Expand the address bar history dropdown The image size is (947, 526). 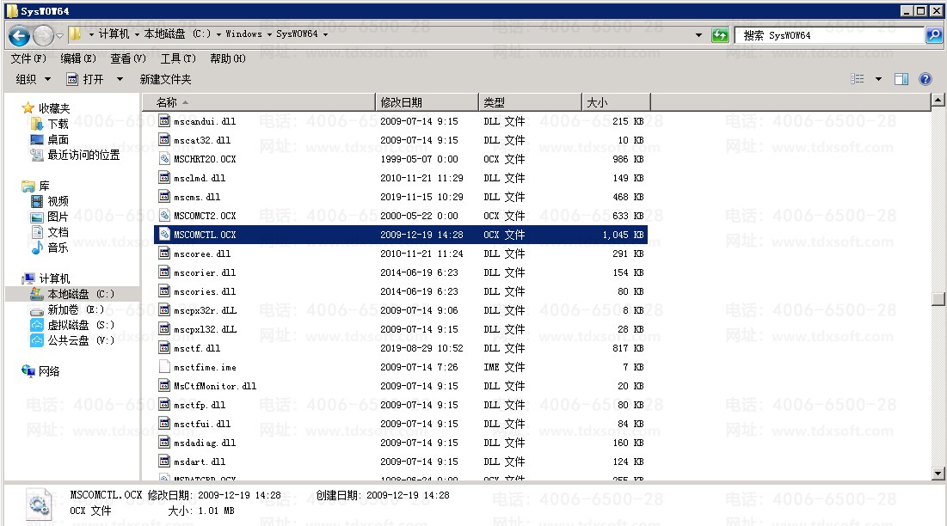pos(698,35)
